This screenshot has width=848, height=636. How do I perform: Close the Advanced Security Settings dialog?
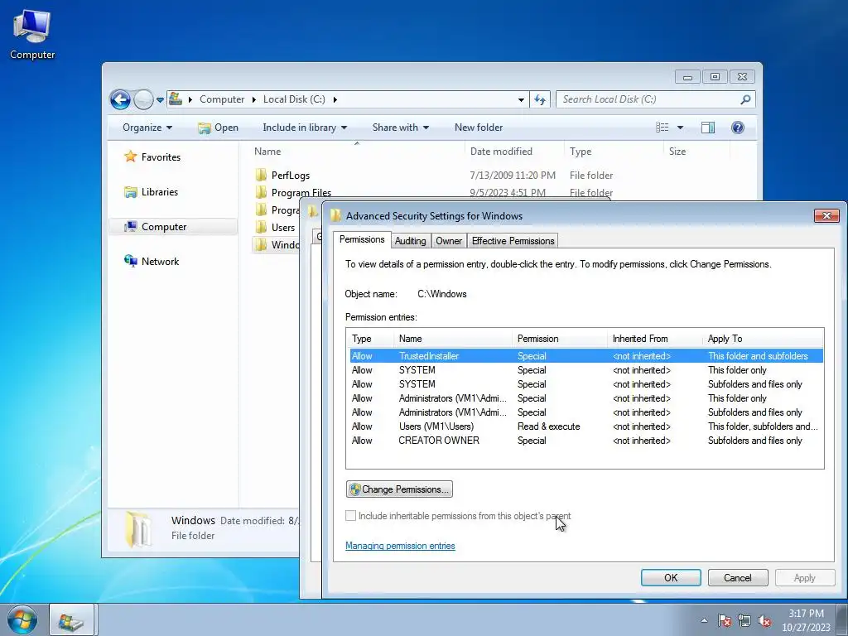(x=826, y=216)
